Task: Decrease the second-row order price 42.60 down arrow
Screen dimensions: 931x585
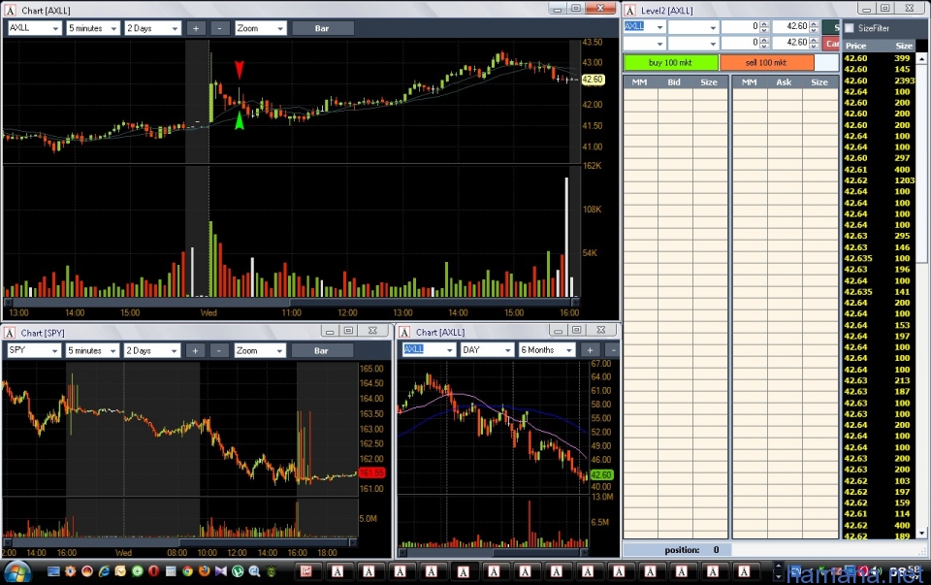Action: [x=814, y=47]
